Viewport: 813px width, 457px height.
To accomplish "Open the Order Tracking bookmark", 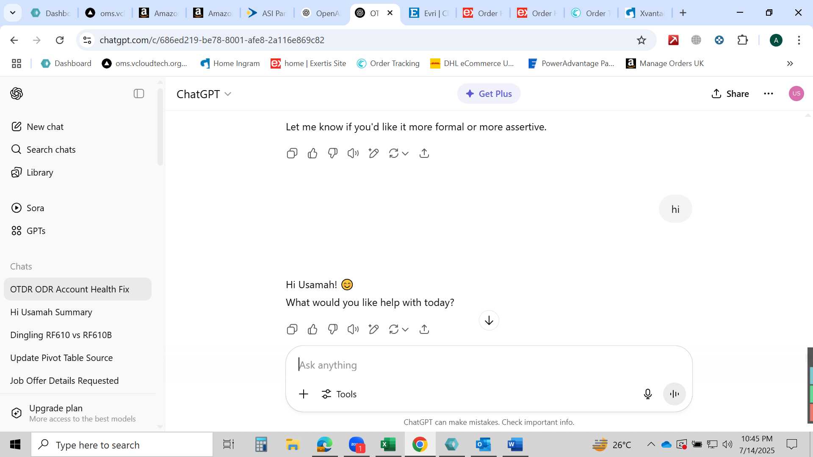I will click(x=388, y=63).
